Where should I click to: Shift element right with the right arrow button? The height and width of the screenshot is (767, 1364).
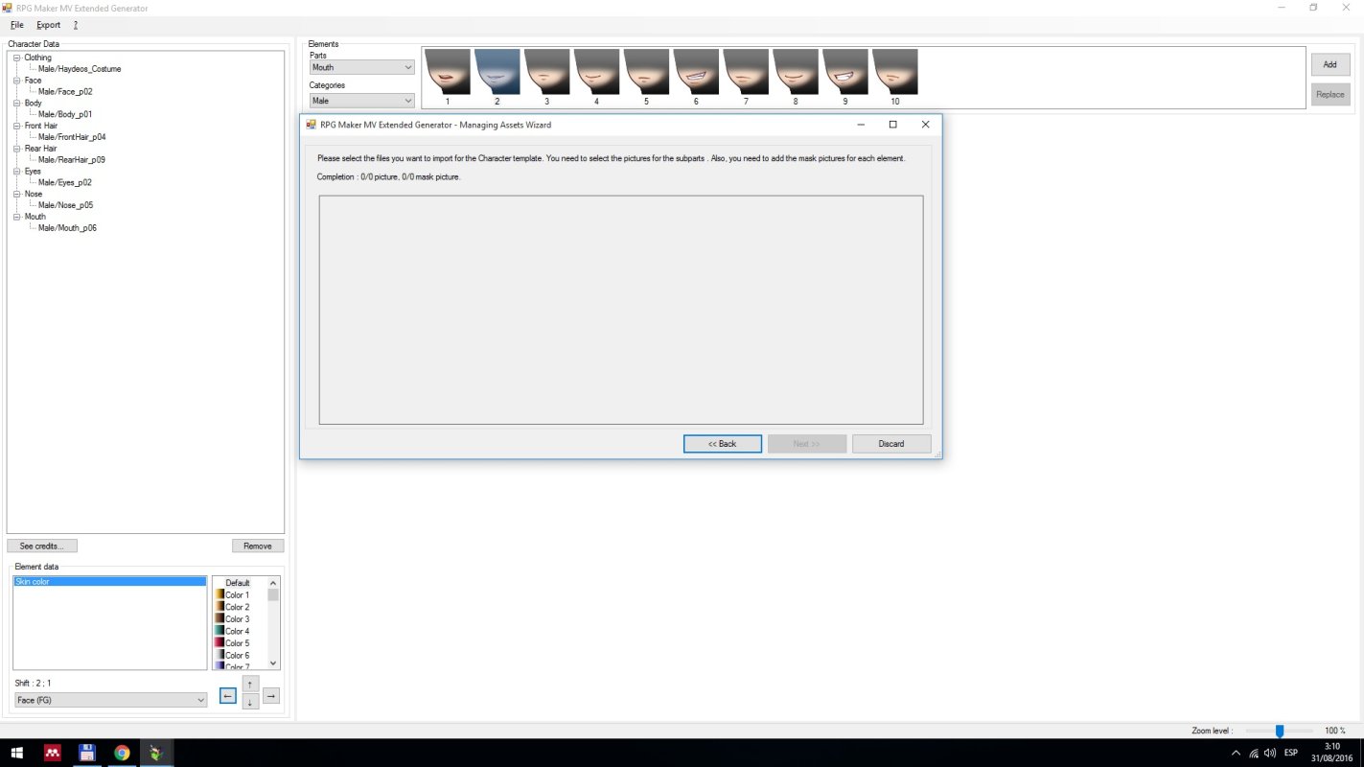coord(271,696)
